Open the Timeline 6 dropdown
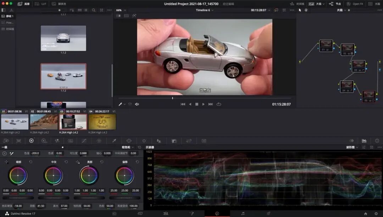The height and width of the screenshot is (217, 383). [x=205, y=10]
